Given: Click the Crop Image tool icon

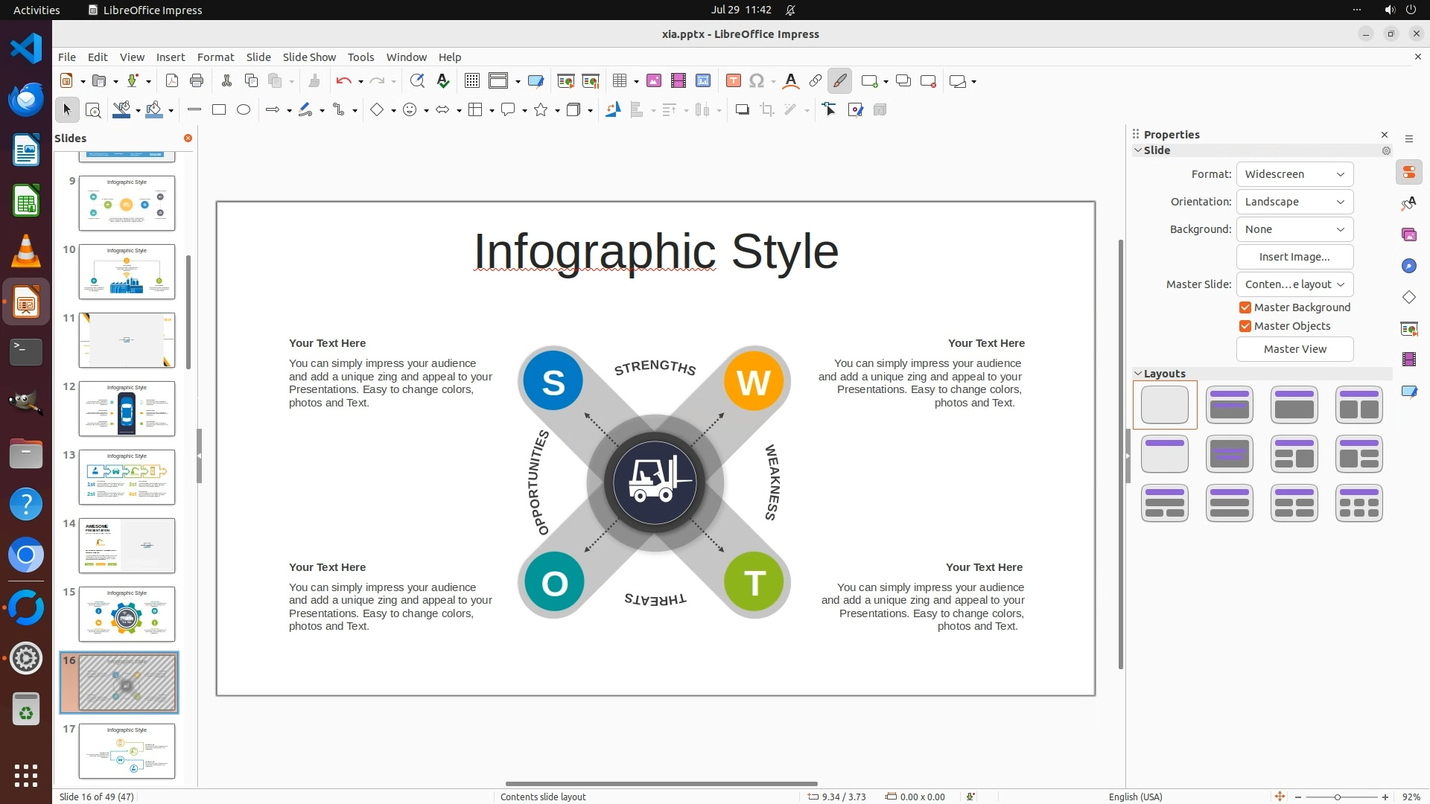Looking at the screenshot, I should (766, 110).
